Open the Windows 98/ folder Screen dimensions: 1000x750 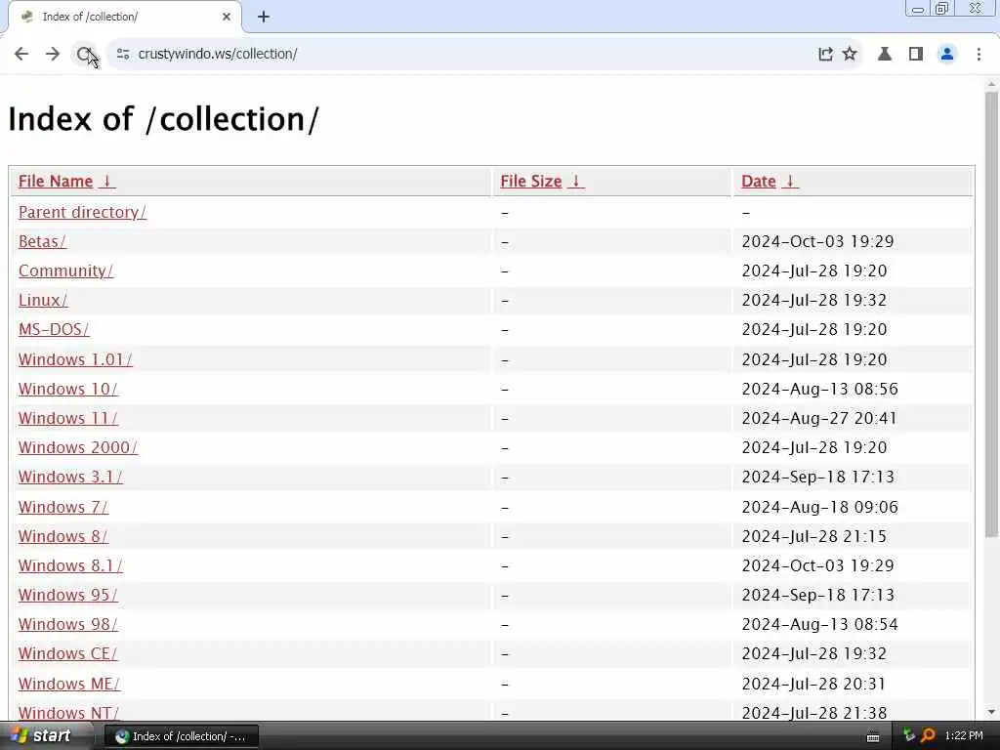pos(68,624)
